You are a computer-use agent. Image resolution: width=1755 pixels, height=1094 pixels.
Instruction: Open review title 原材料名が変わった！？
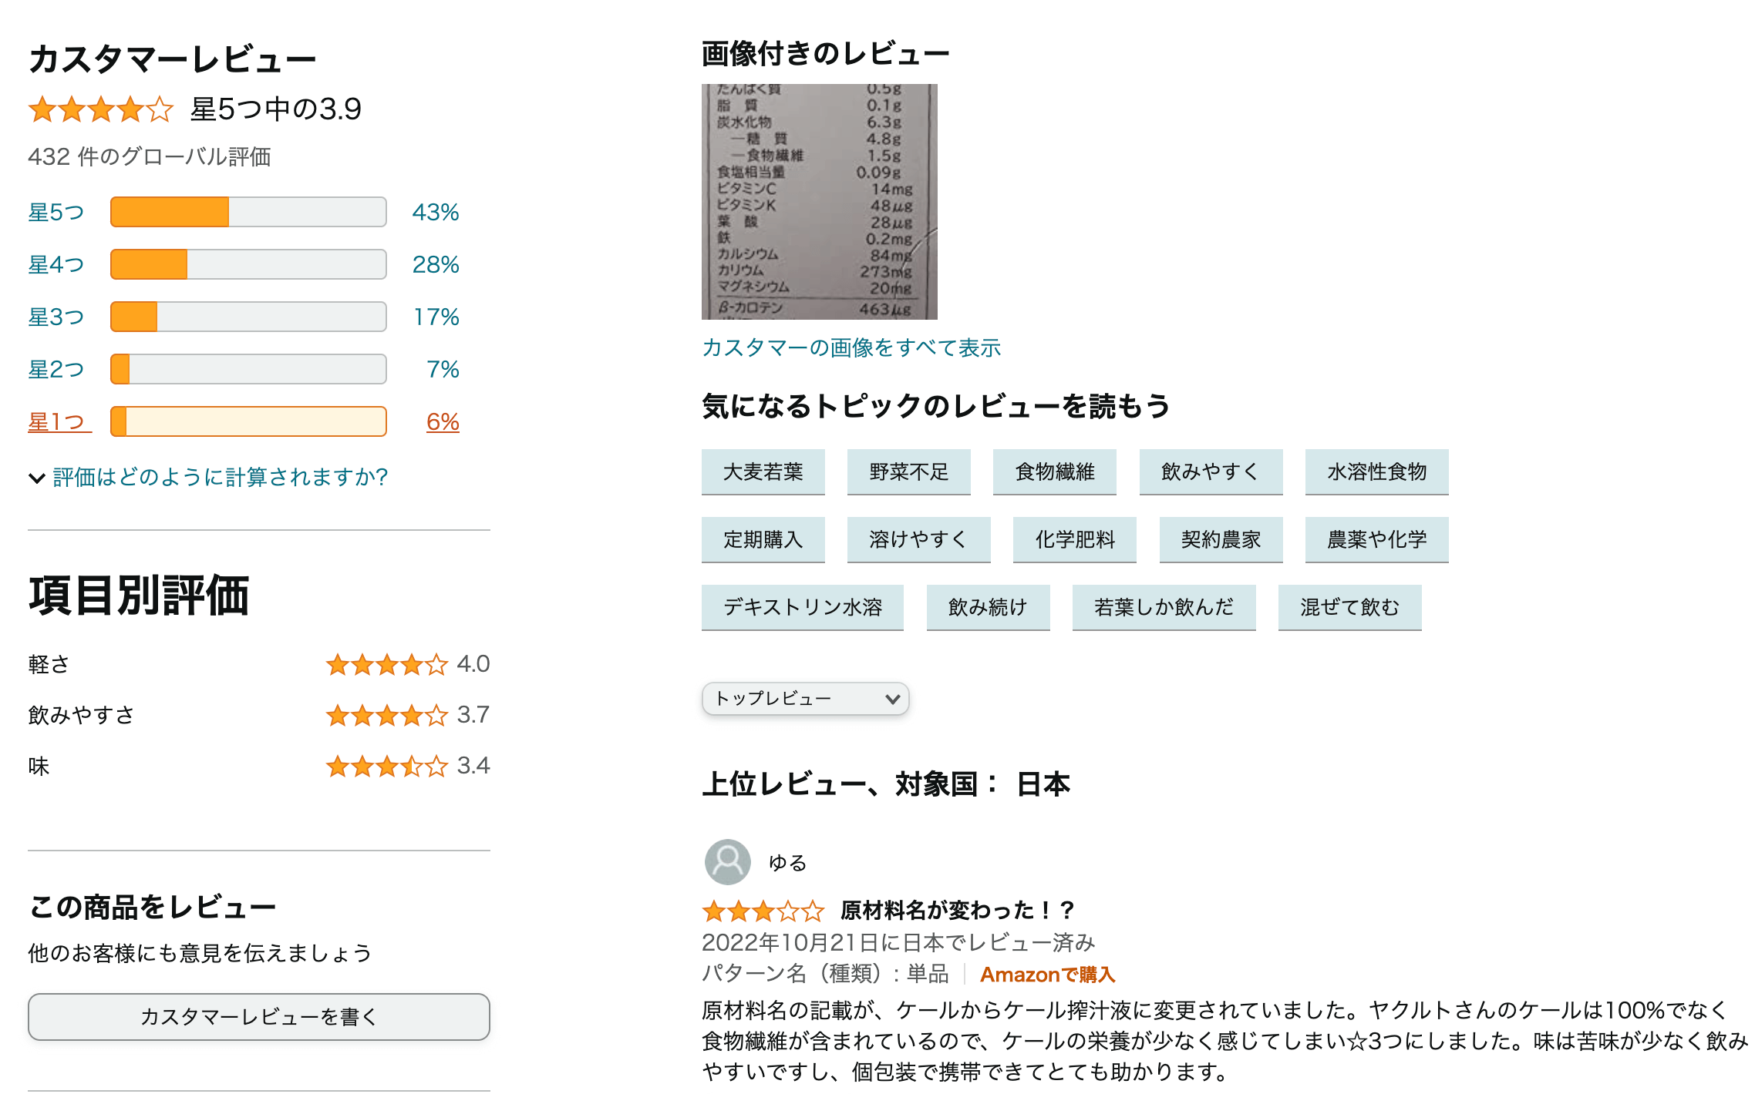point(957,910)
